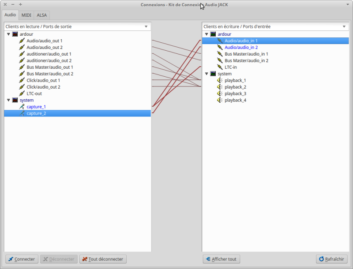Screen dimensions: 353x269
Task: Click the jack icon beside LTC-in
Action: pyautogui.click(x=220, y=67)
